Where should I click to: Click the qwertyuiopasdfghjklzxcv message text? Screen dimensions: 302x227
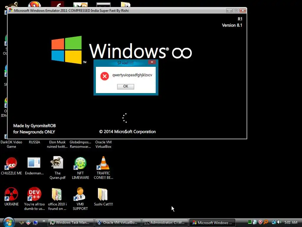pyautogui.click(x=132, y=75)
